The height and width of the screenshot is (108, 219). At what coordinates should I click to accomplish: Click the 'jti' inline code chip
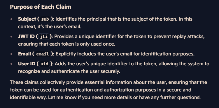tap(44, 37)
